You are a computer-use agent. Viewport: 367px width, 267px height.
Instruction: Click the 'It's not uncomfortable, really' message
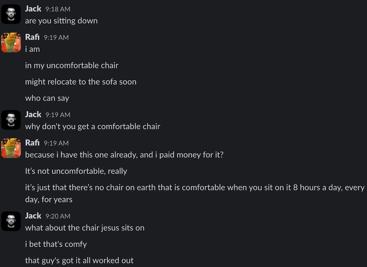tap(76, 171)
